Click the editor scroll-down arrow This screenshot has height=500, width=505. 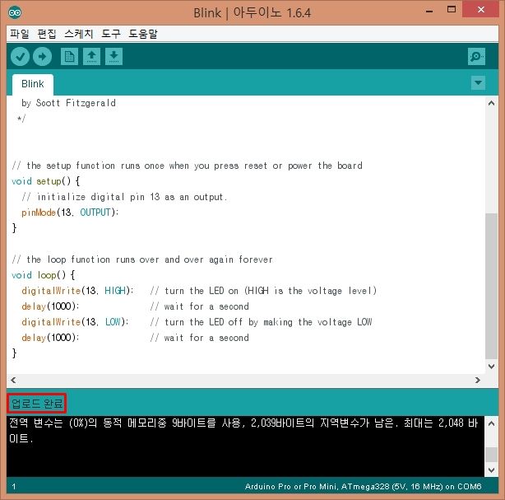coord(491,367)
